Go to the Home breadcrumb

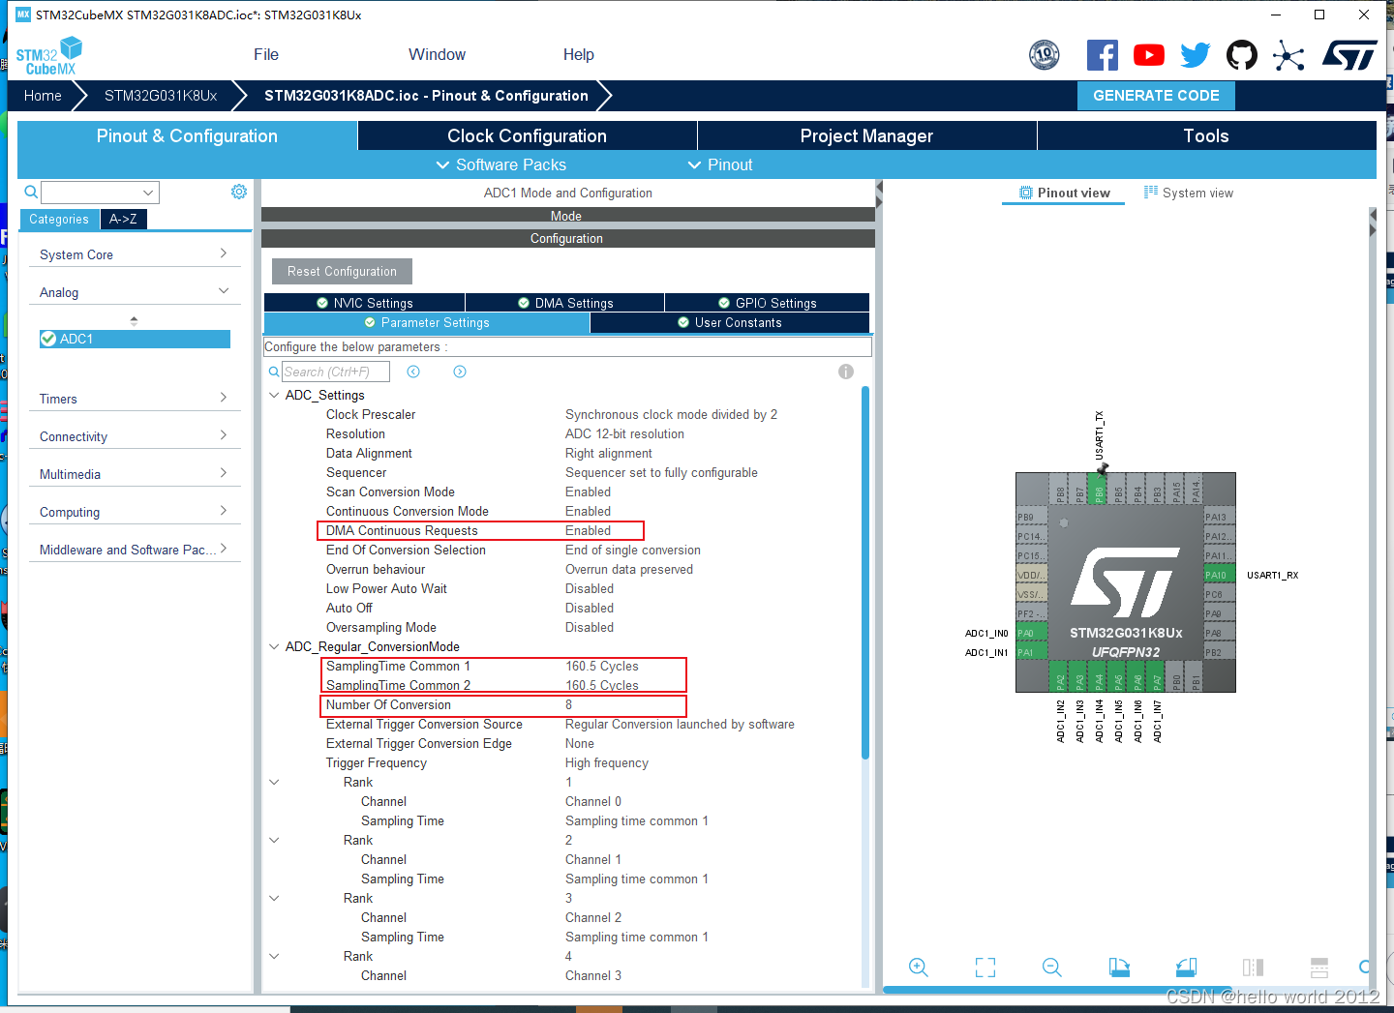[43, 95]
